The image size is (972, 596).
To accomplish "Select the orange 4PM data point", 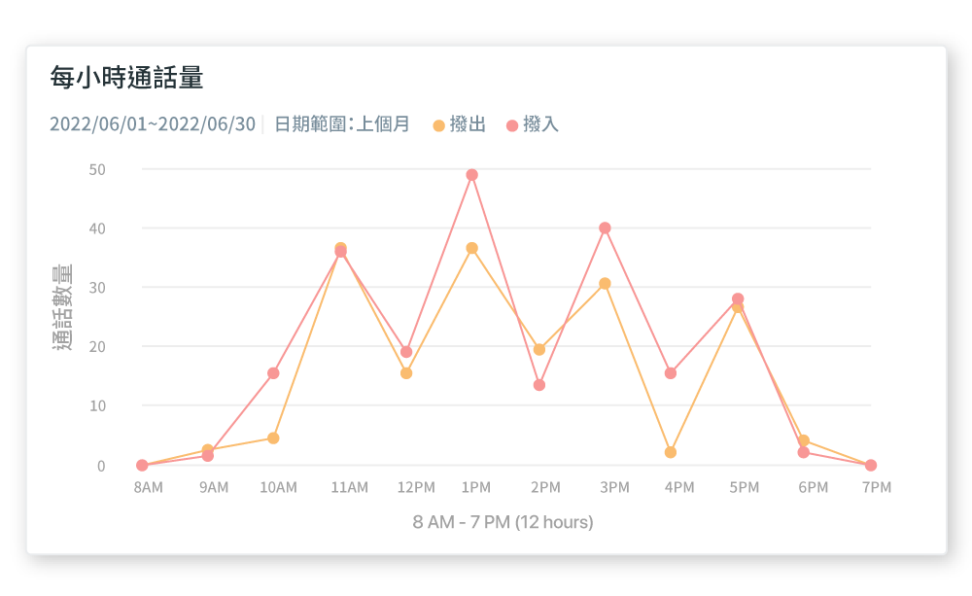I will 670,453.
